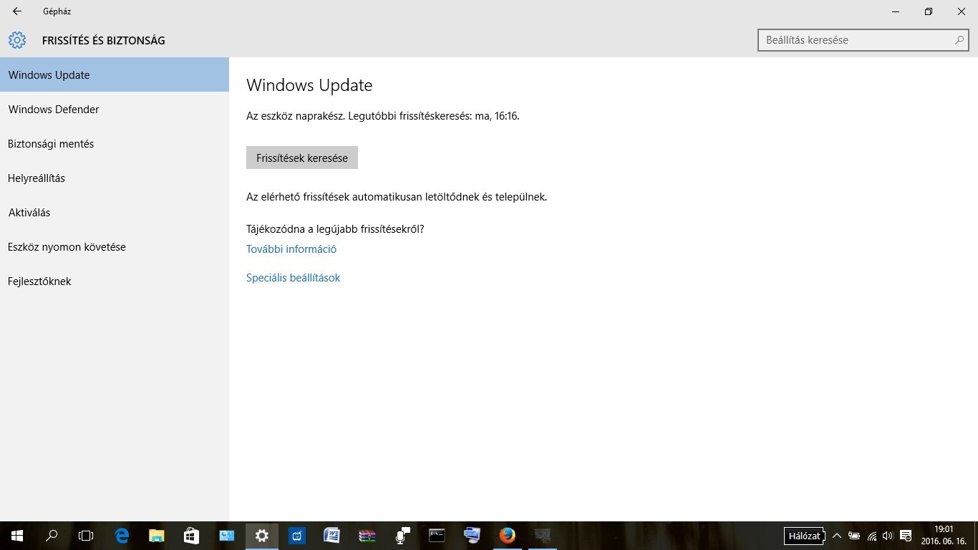The image size is (978, 550).
Task: Click the Windows Update page heading
Action: tap(309, 85)
